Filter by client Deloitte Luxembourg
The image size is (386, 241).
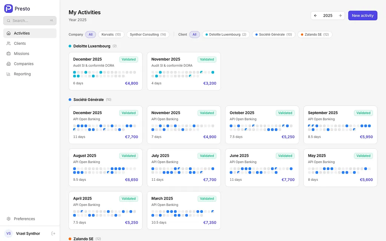[x=226, y=34]
